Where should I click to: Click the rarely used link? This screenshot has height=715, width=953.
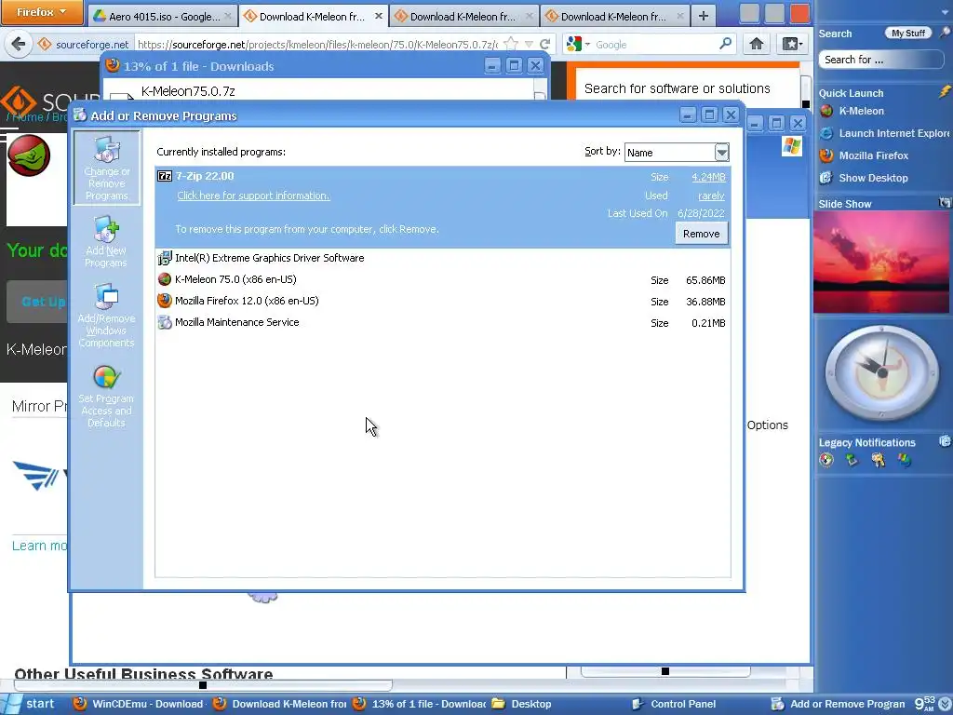711,196
